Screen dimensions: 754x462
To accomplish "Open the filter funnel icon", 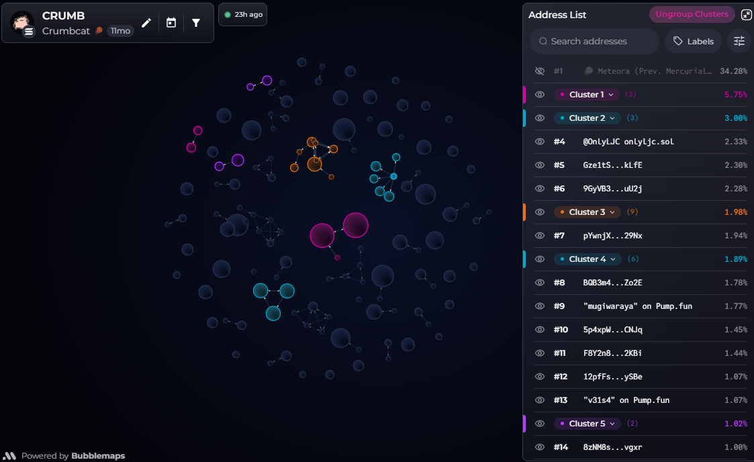I will click(196, 23).
